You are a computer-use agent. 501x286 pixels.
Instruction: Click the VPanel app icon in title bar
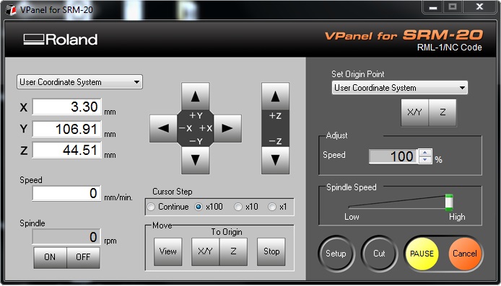tap(11, 9)
